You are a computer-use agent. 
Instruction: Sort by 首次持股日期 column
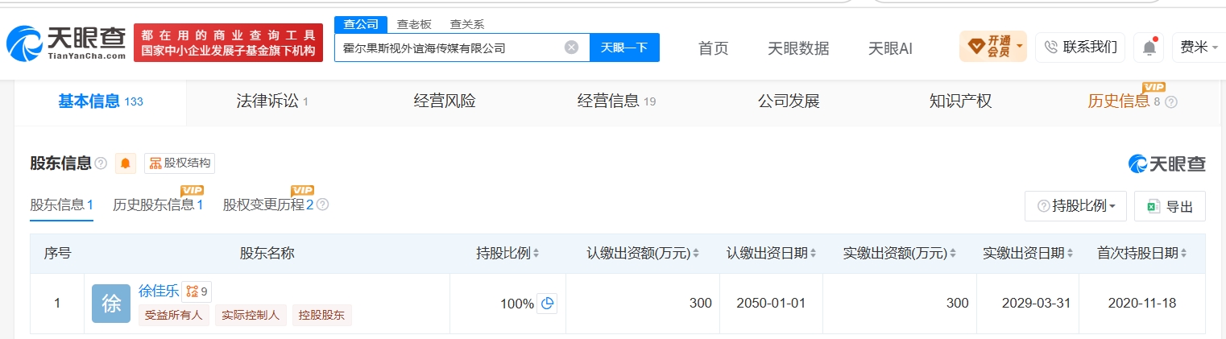pos(1142,253)
